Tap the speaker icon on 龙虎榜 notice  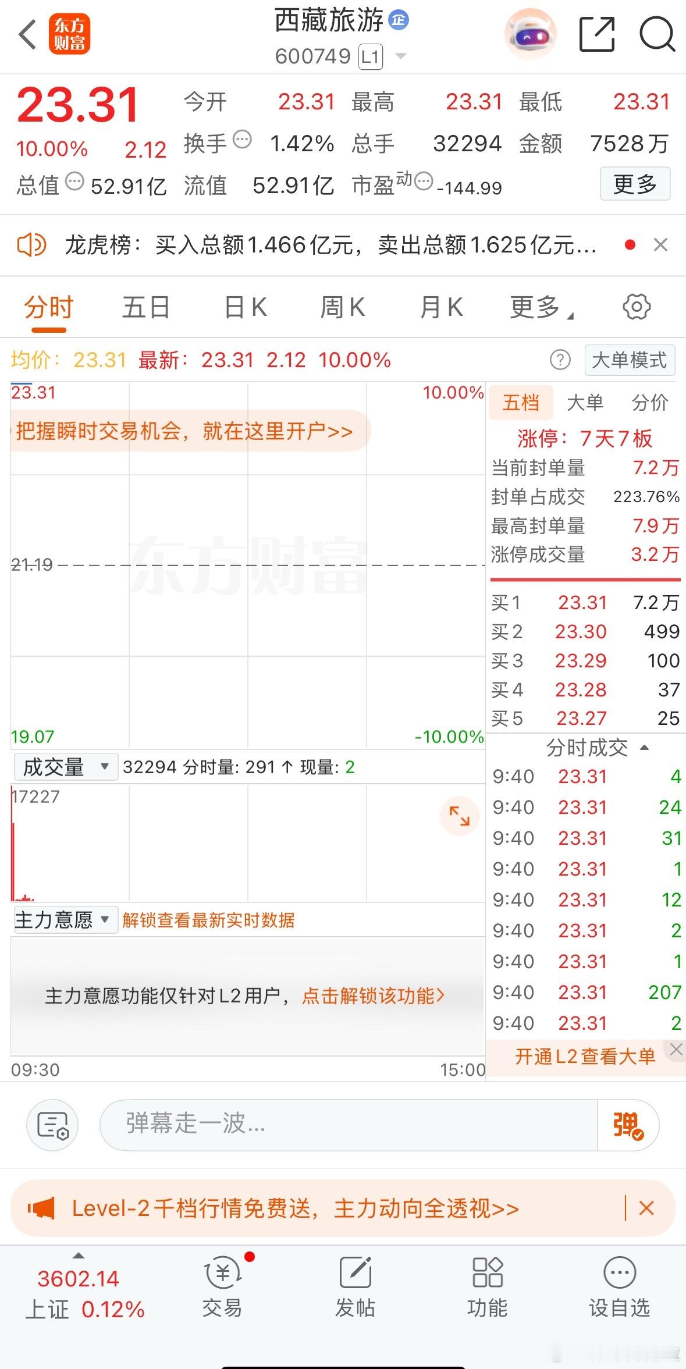coord(31,244)
